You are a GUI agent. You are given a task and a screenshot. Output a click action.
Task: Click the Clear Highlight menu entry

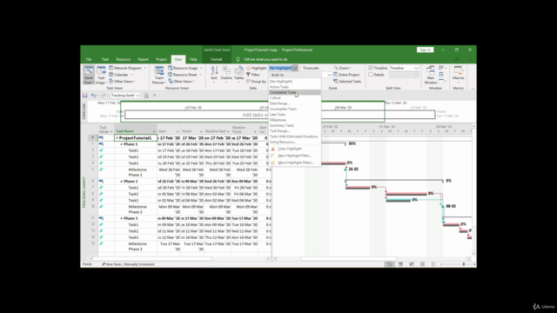(x=290, y=149)
